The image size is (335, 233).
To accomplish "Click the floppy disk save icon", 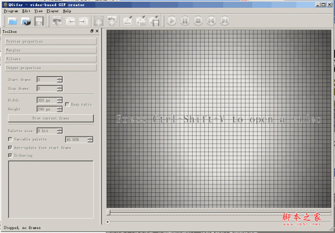I will point(39,21).
